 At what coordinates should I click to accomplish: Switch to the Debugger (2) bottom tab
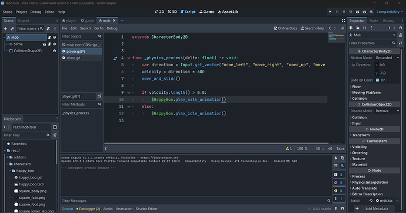click(88, 209)
